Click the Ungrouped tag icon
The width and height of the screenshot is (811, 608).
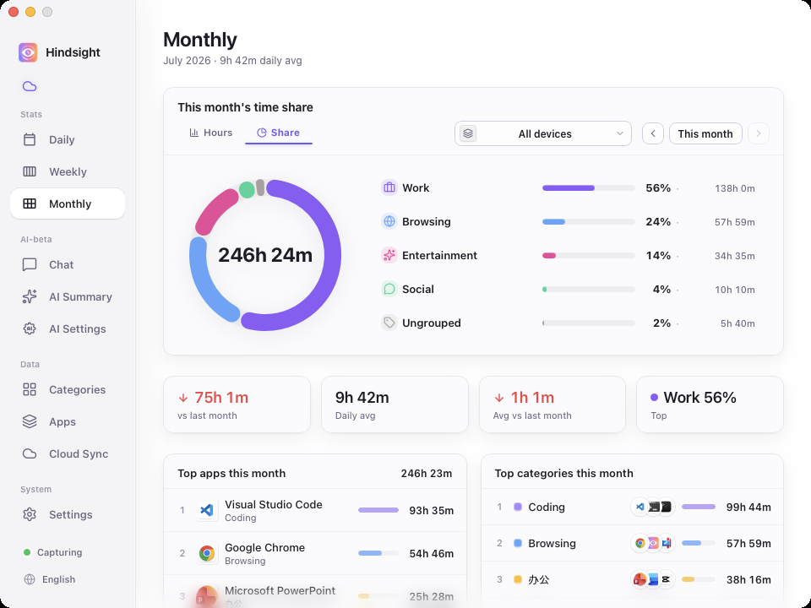pyautogui.click(x=389, y=323)
